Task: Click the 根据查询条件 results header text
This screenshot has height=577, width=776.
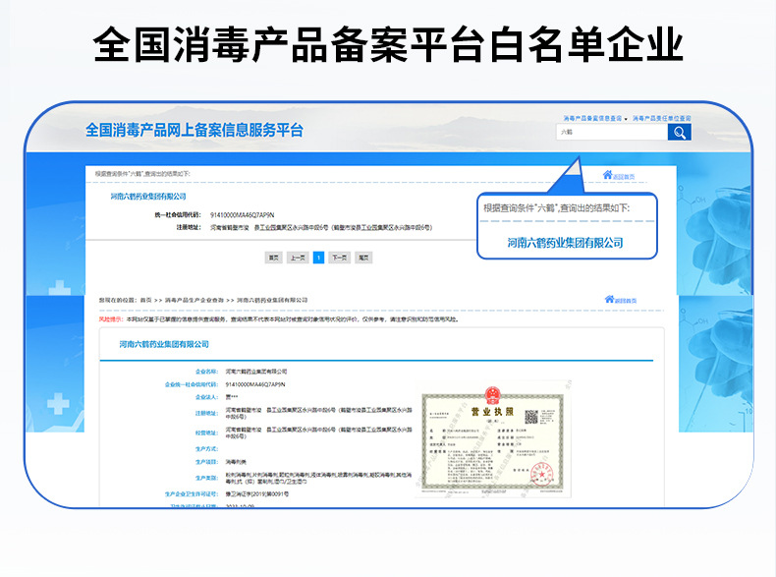Action: click(x=142, y=174)
